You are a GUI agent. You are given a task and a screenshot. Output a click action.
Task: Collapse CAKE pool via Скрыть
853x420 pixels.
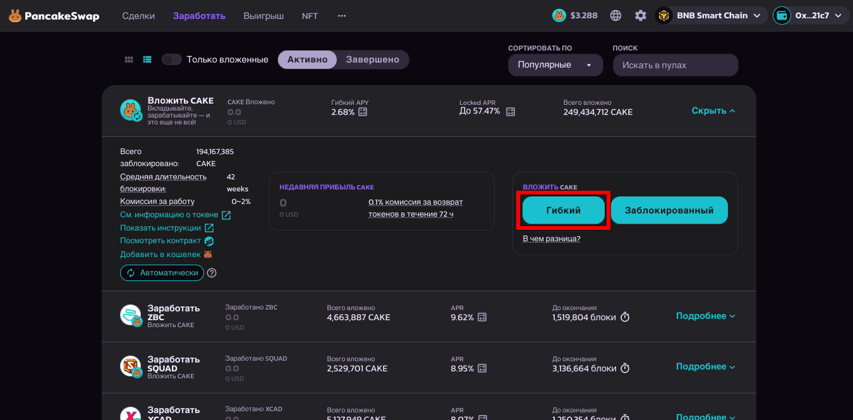[x=713, y=111]
